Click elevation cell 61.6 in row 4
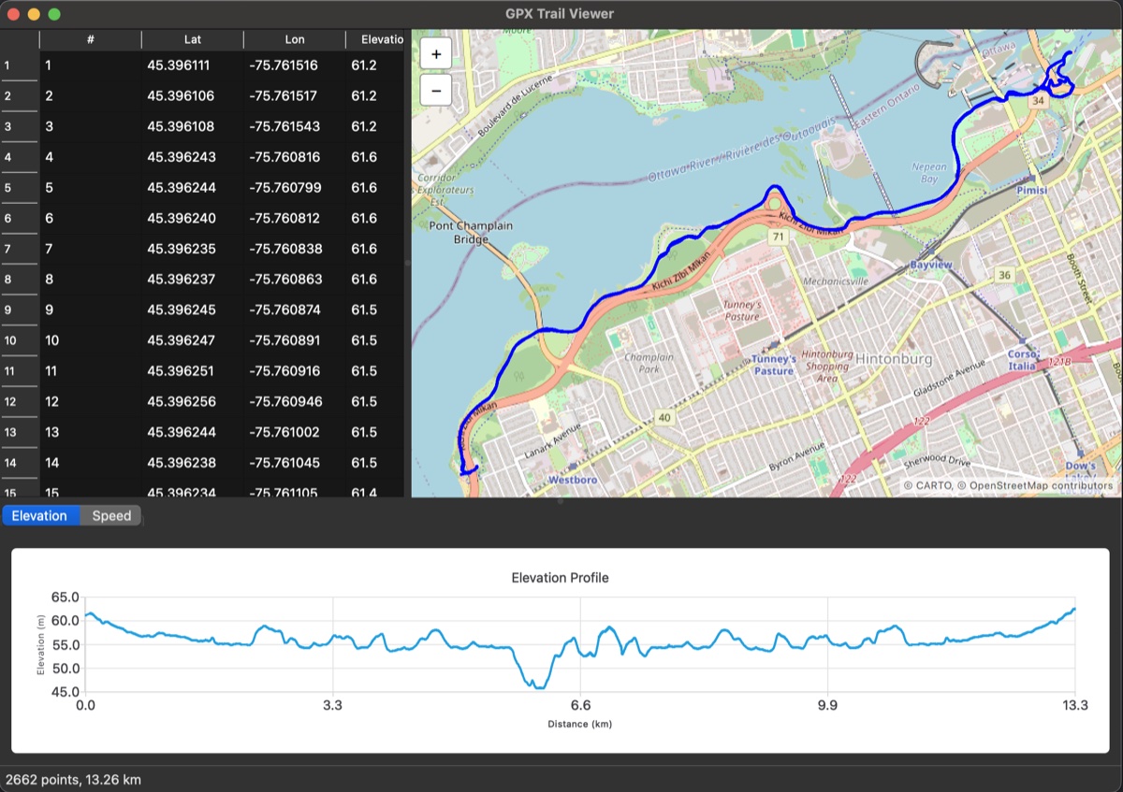Screen dimensions: 1123x792 tap(375, 157)
